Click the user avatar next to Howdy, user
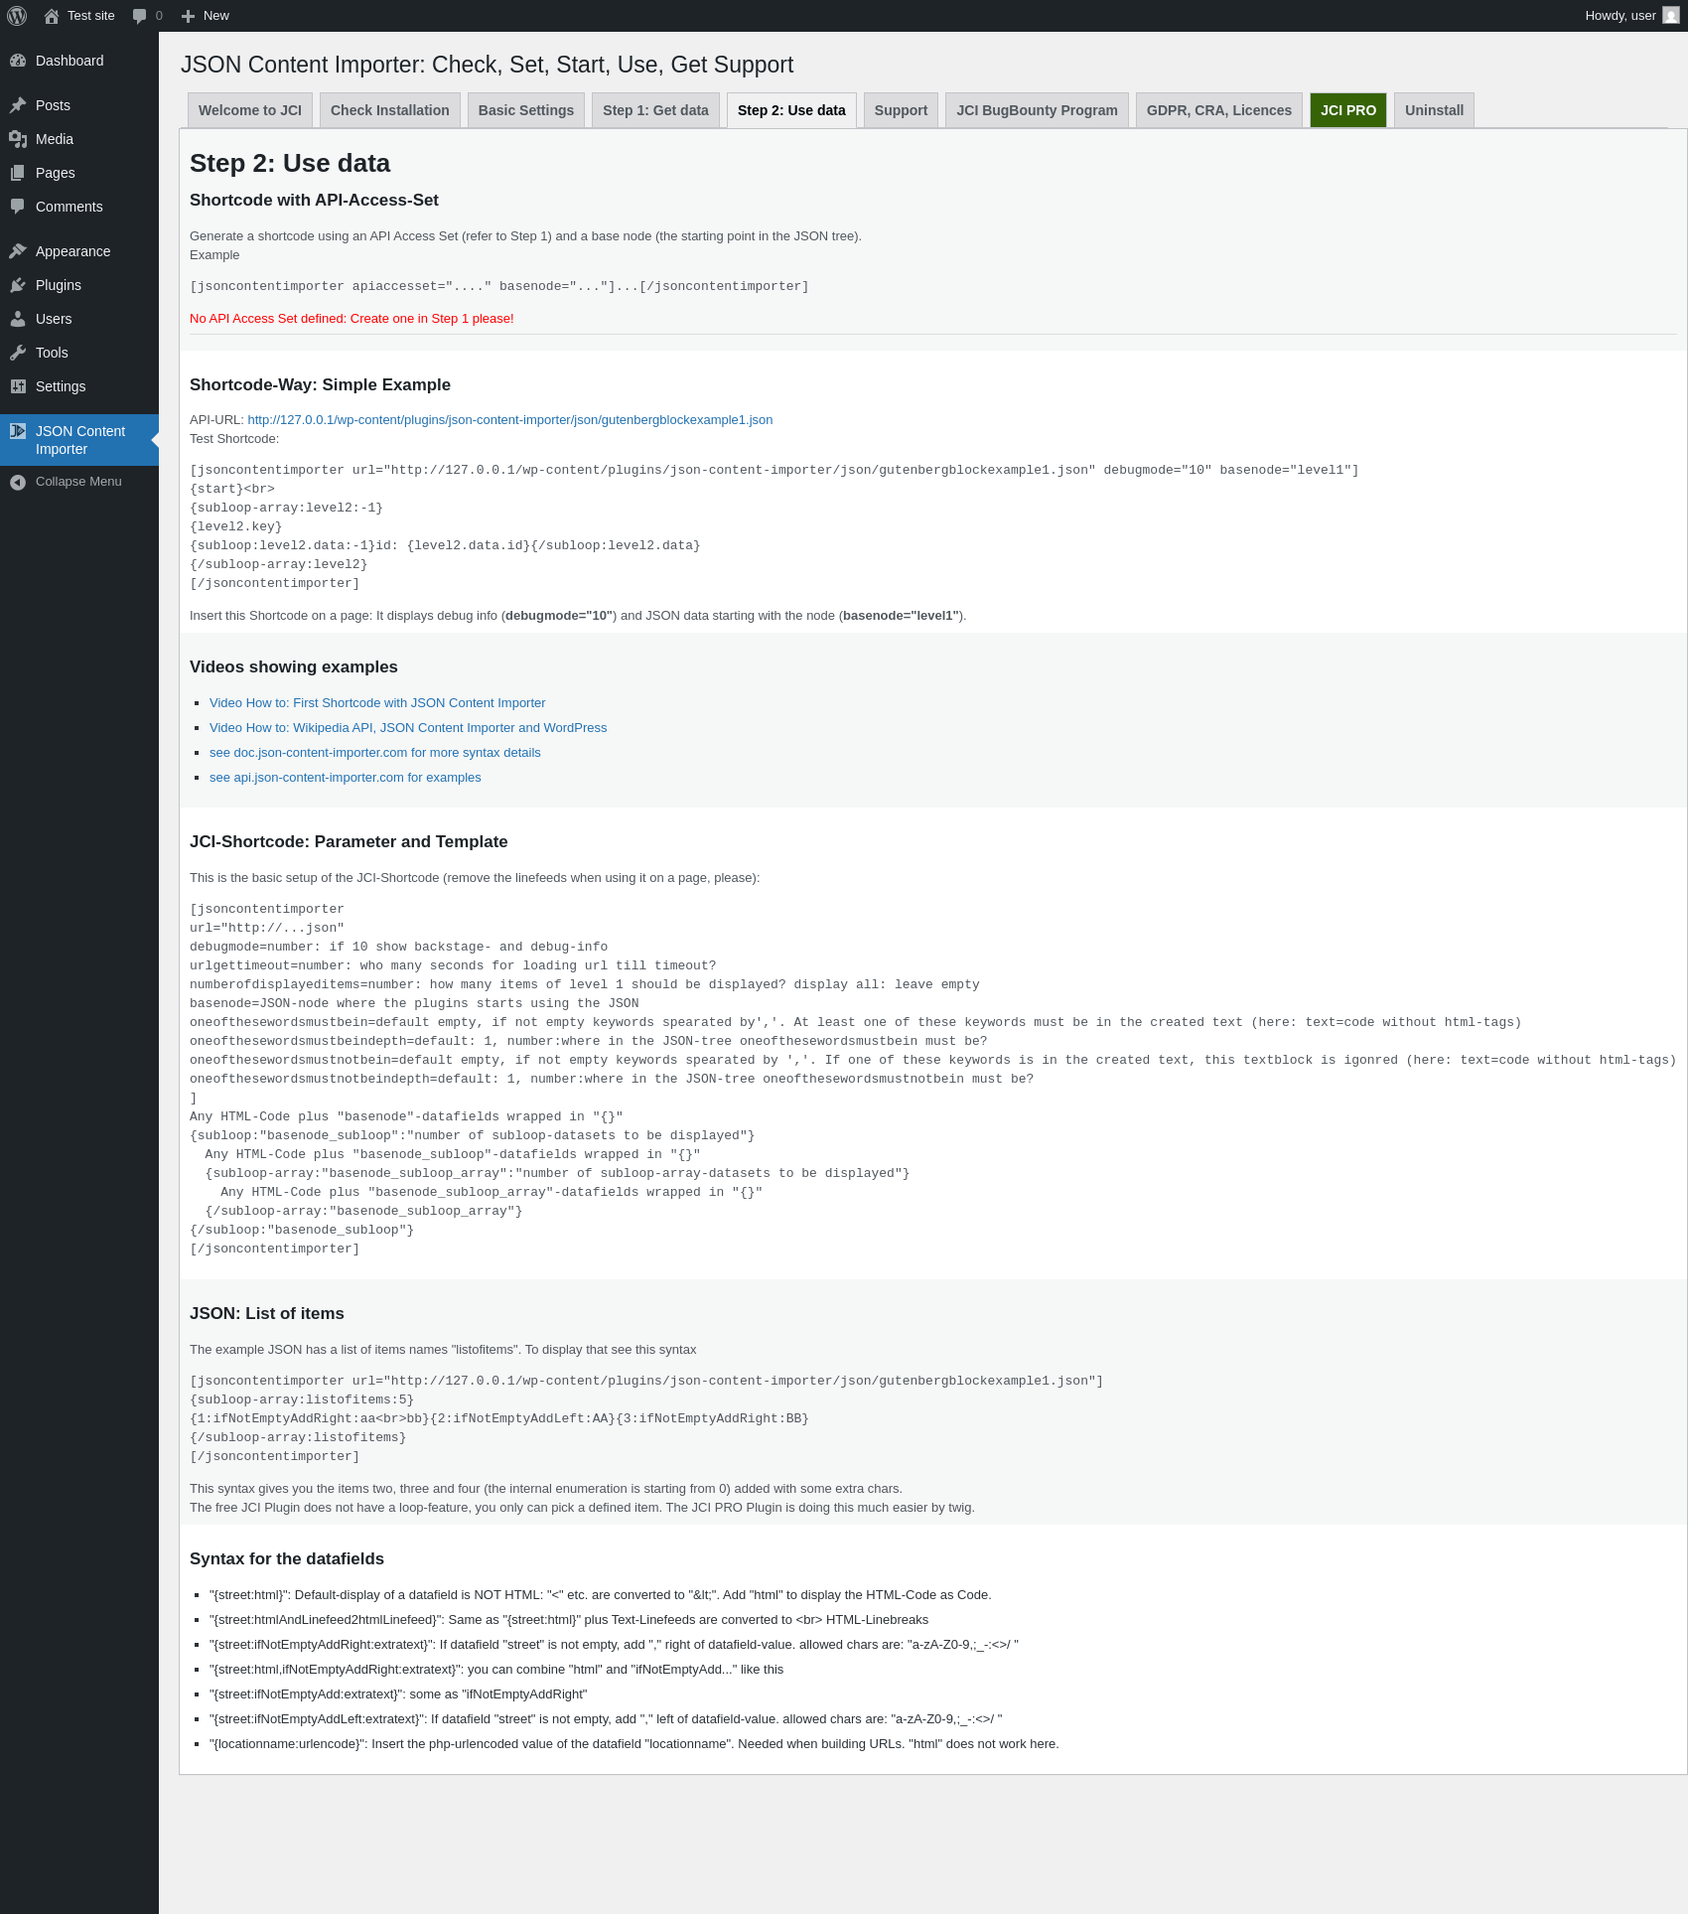The image size is (1688, 1914). [1671, 16]
